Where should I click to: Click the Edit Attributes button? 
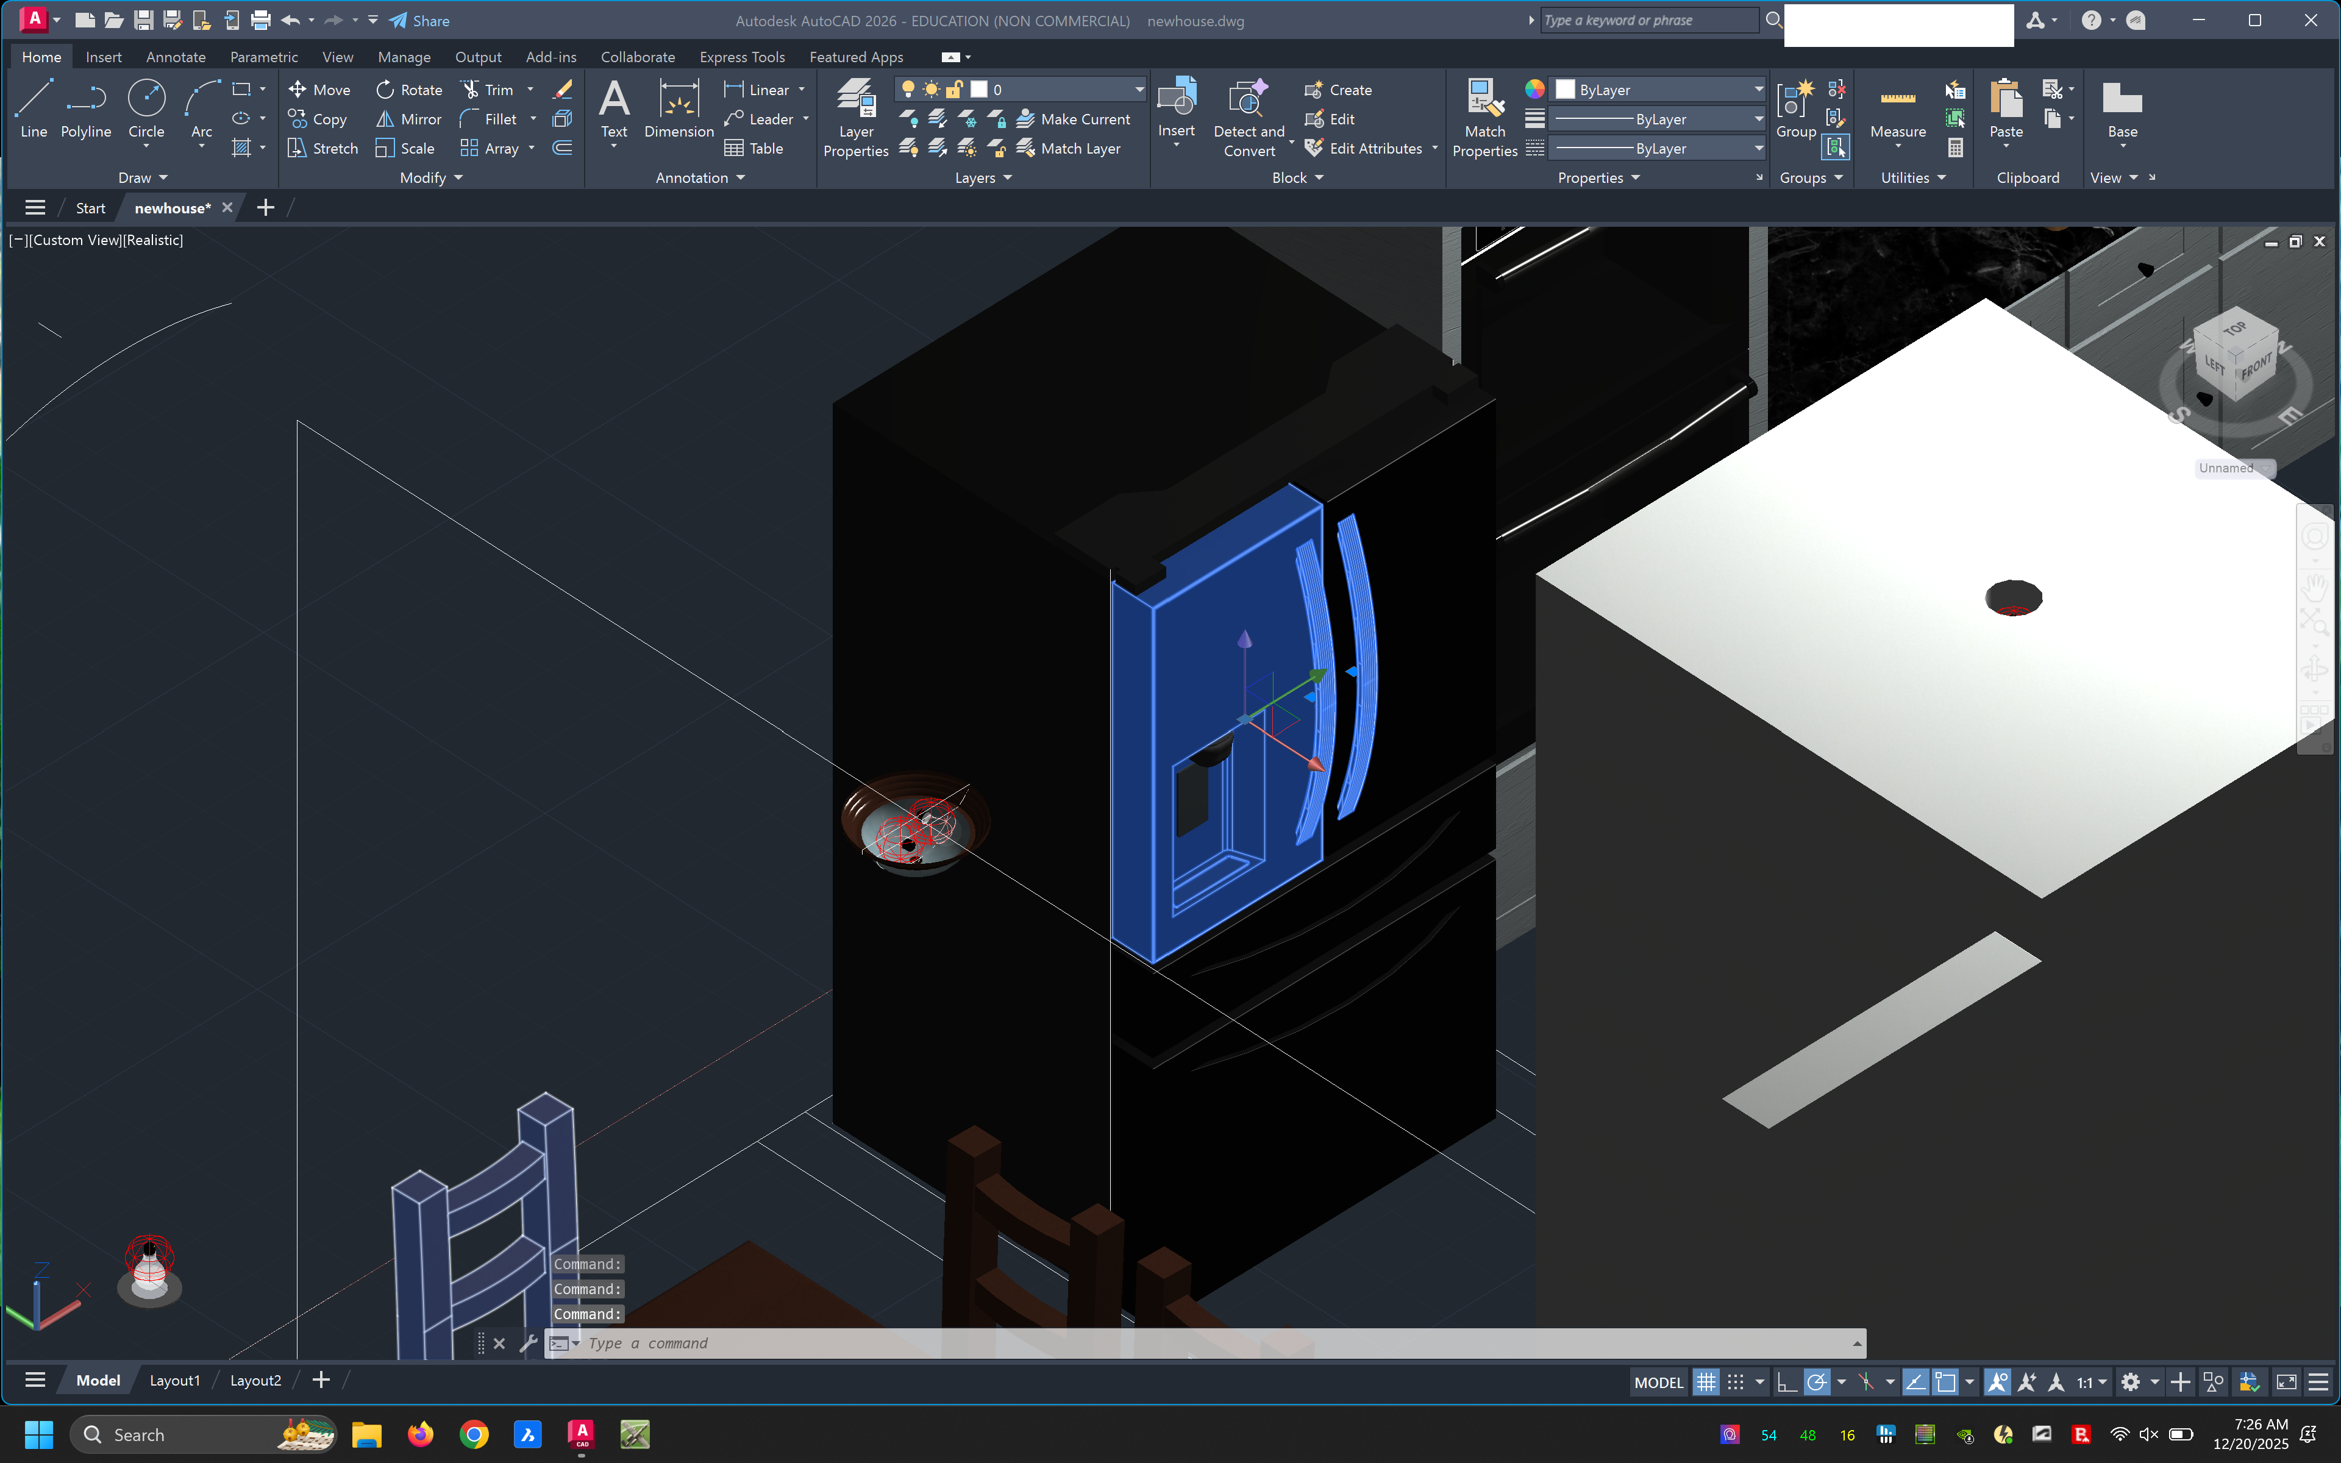click(1363, 148)
